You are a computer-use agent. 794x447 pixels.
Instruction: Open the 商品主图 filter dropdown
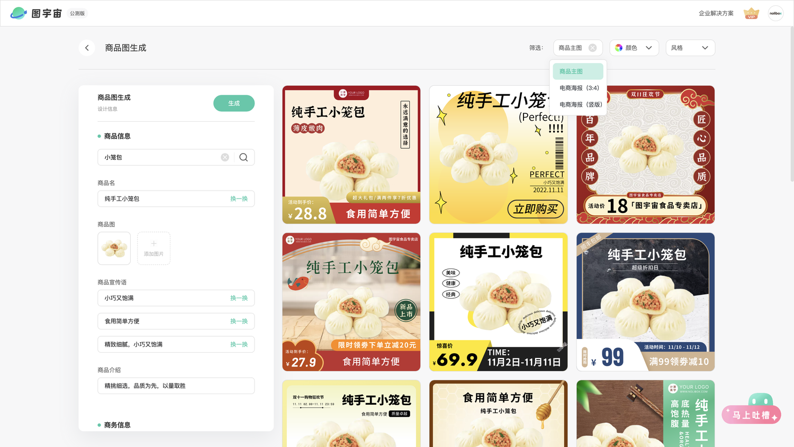pos(578,48)
